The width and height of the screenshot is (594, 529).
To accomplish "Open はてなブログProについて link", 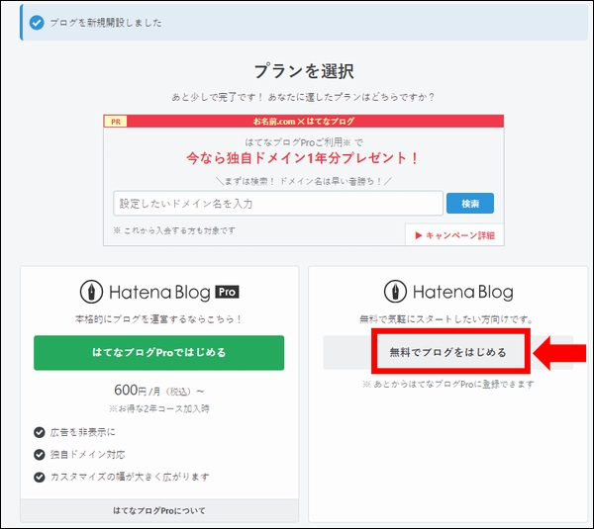I will point(159,511).
